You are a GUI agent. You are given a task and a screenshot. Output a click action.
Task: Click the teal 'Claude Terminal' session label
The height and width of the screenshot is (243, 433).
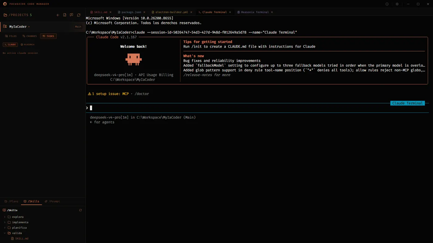point(407,103)
